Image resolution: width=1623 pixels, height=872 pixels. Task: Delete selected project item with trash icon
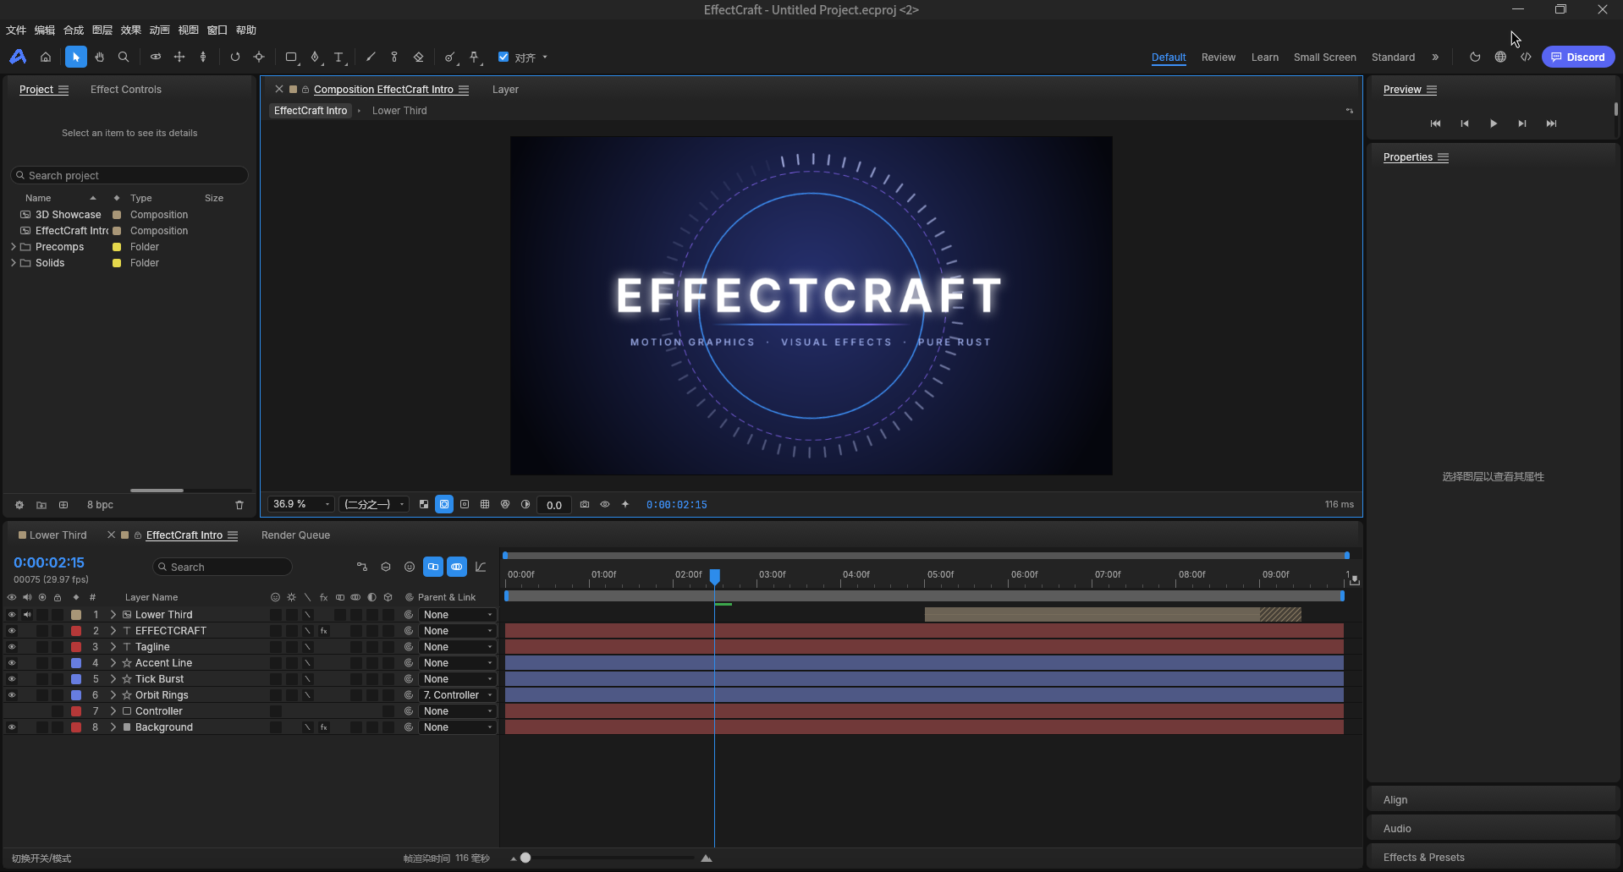click(x=239, y=505)
